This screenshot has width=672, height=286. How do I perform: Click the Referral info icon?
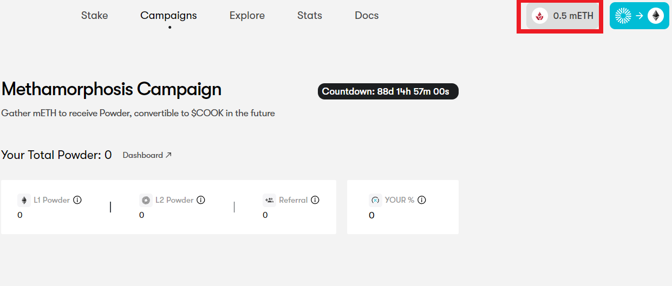pyautogui.click(x=315, y=200)
